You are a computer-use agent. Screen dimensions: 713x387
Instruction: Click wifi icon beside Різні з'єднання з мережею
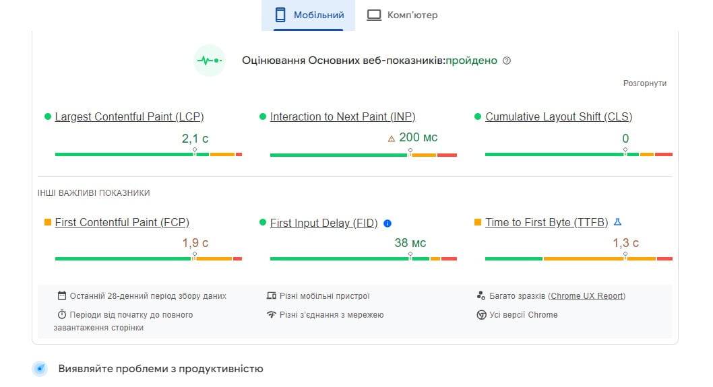coord(272,314)
